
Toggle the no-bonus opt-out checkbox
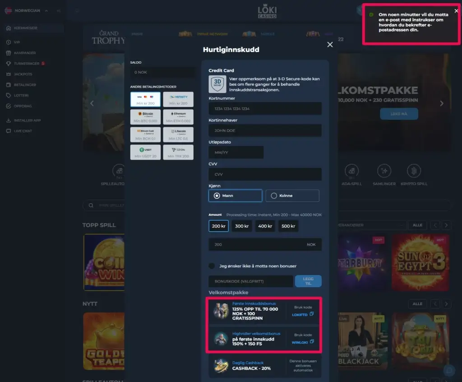[212, 266]
